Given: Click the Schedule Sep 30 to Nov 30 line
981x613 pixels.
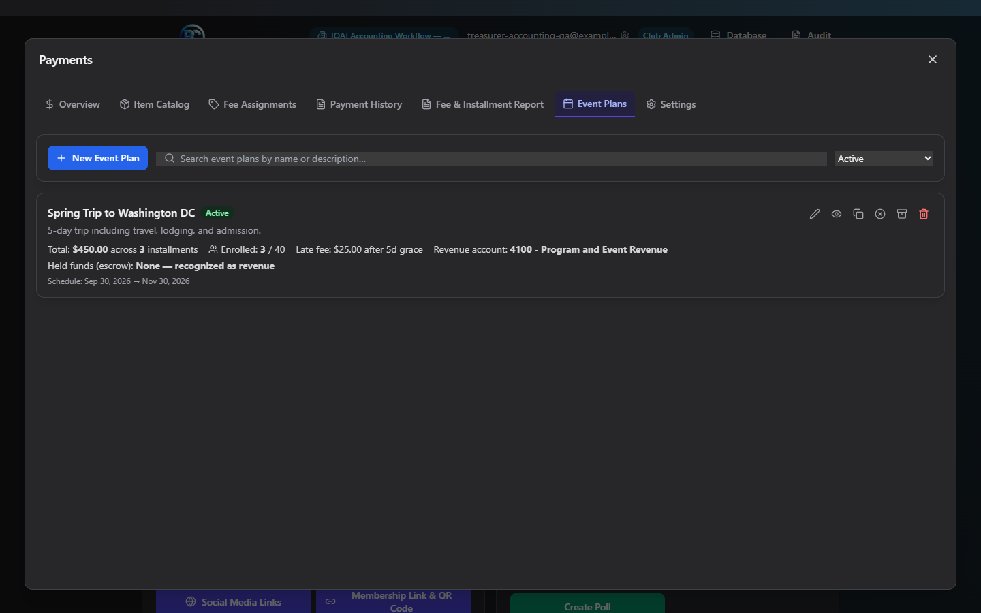Looking at the screenshot, I should (119, 281).
